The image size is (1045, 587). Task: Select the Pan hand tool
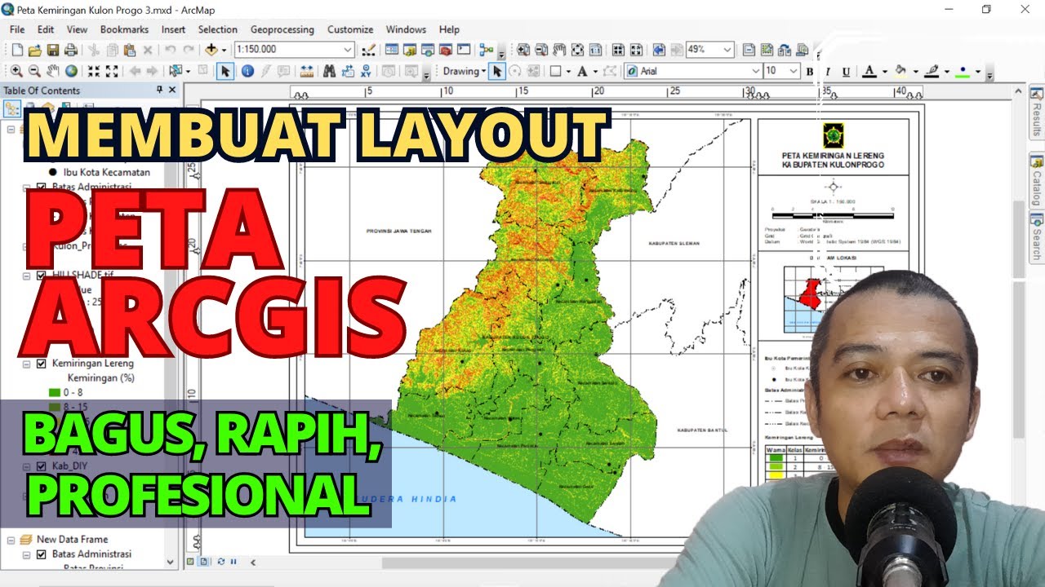click(x=53, y=71)
